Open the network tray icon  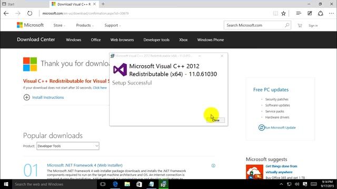tap(289, 184)
